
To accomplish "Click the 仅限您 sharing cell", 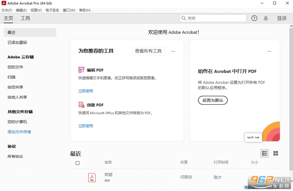I will click(186, 177).
